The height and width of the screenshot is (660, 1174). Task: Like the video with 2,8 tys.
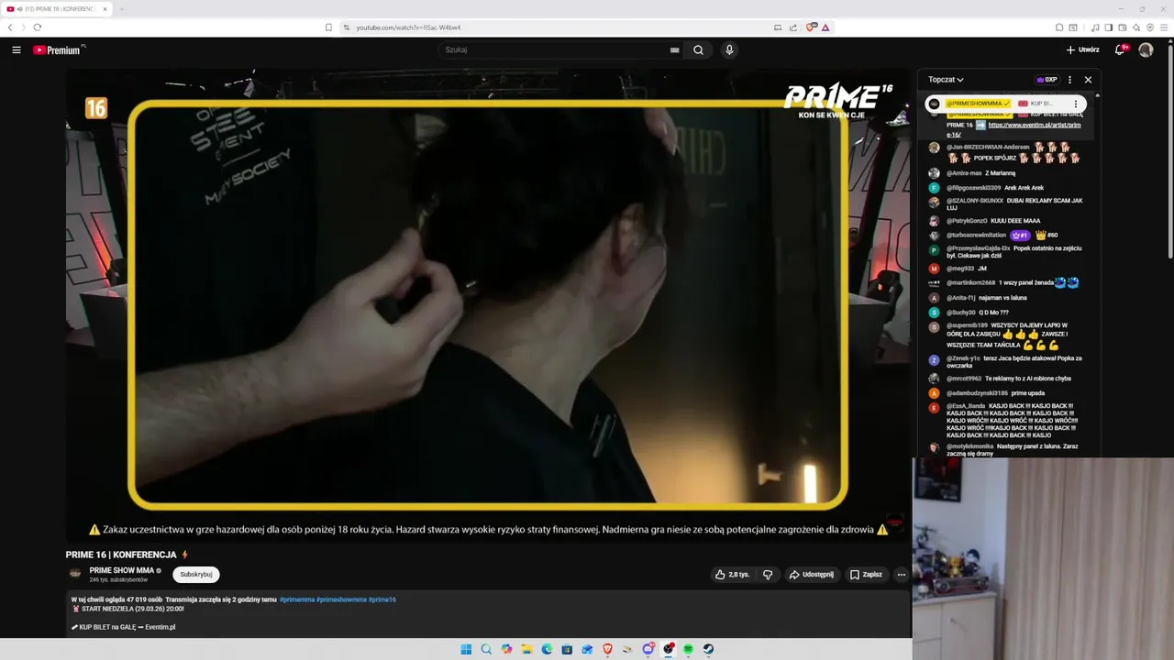click(733, 575)
